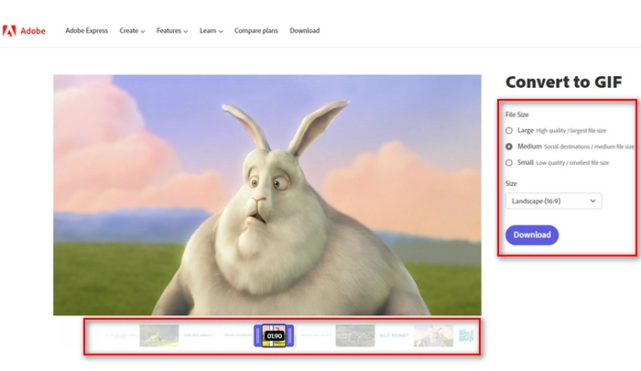Select the Small file size option
Viewport: 641px width, 371px height.
509,163
